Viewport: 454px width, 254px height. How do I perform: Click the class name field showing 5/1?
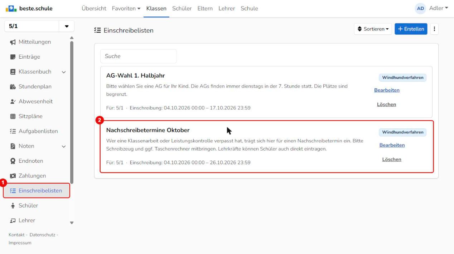[x=32, y=27]
